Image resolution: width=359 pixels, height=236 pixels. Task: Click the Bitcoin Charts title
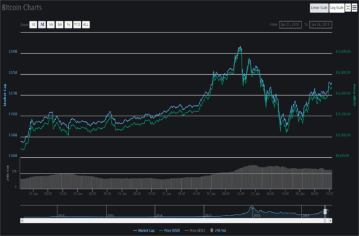click(22, 8)
